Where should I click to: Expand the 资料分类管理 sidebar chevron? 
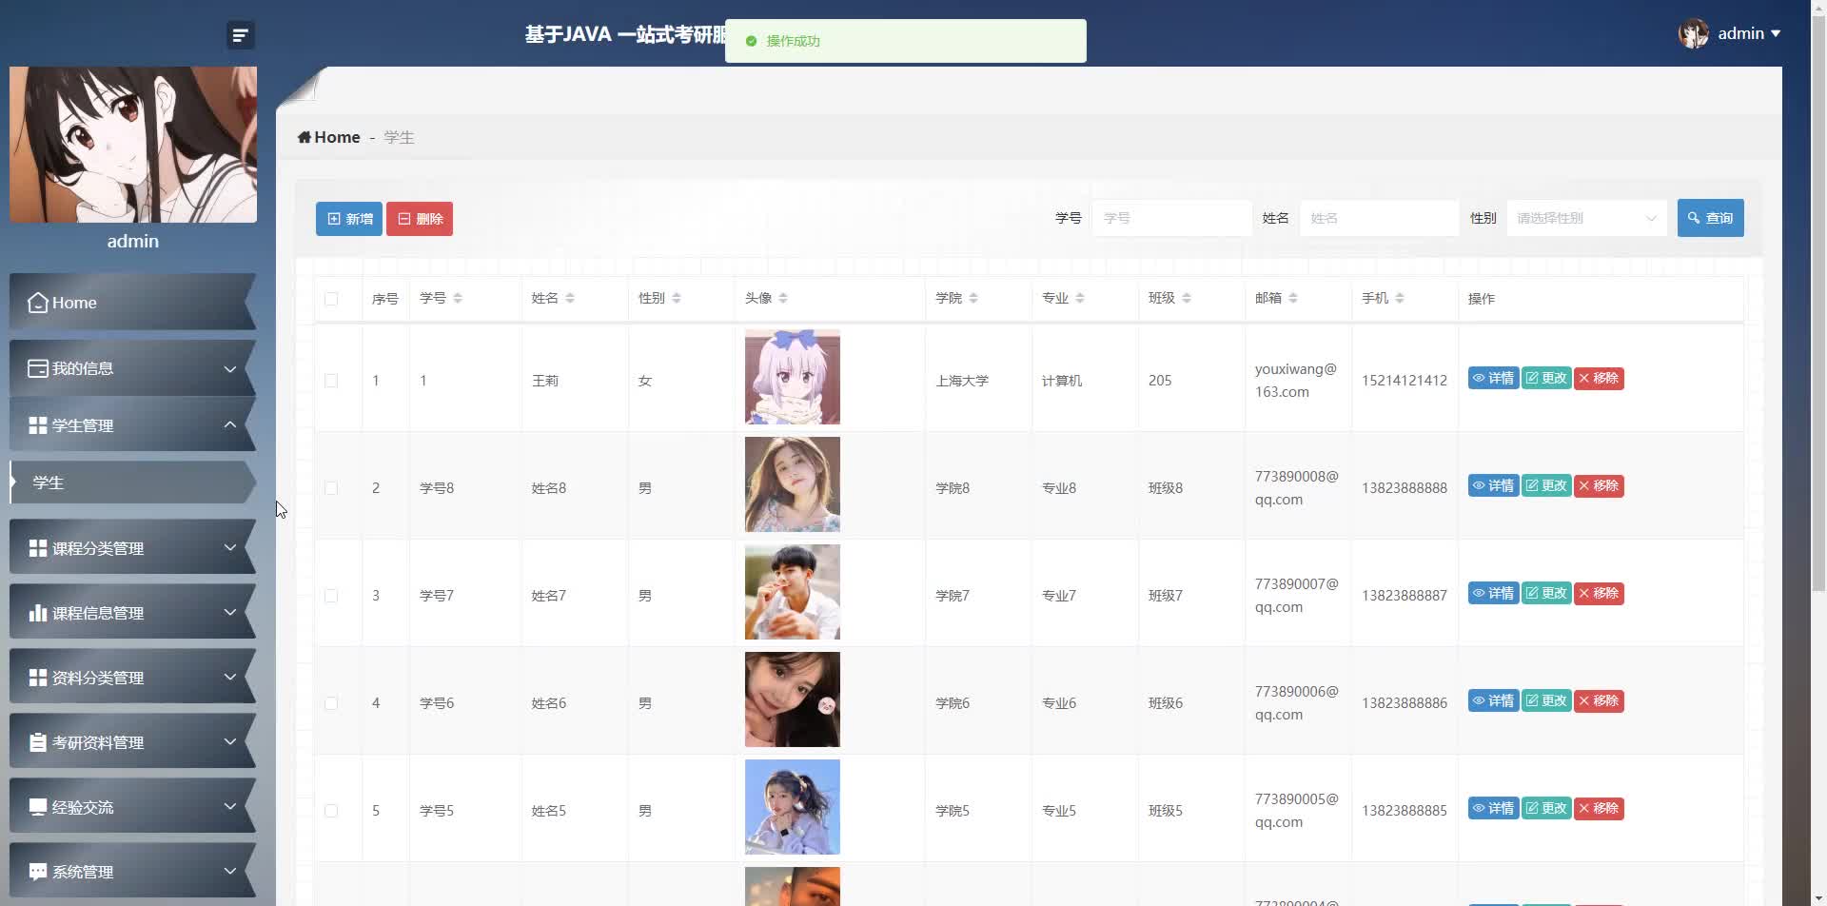pos(230,677)
